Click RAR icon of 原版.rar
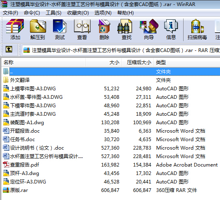This screenshot has height=200, width=220. pyautogui.click(x=6, y=190)
